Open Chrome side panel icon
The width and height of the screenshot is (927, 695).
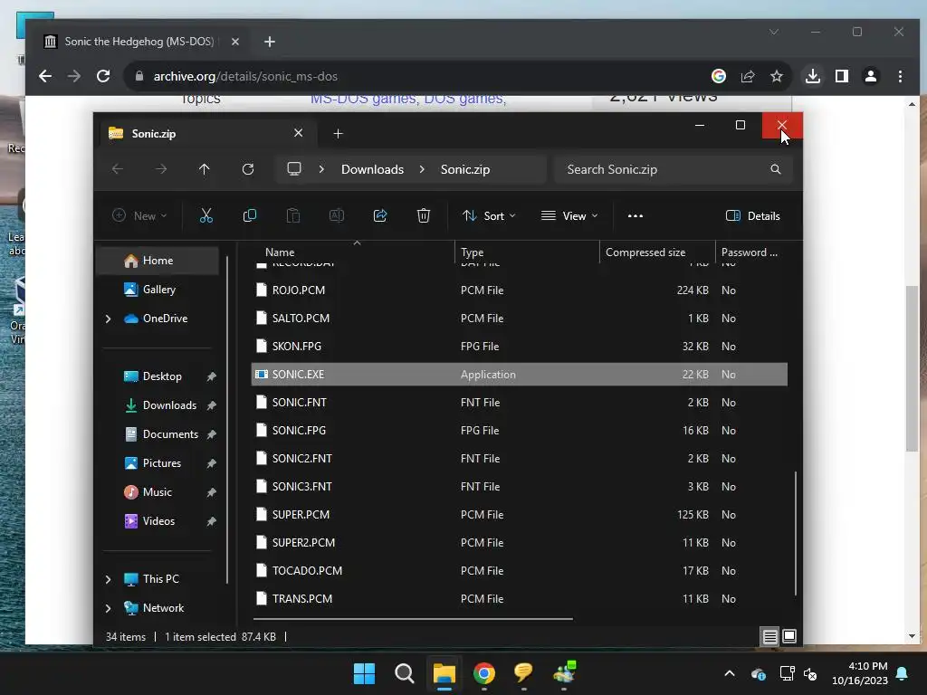(x=842, y=76)
